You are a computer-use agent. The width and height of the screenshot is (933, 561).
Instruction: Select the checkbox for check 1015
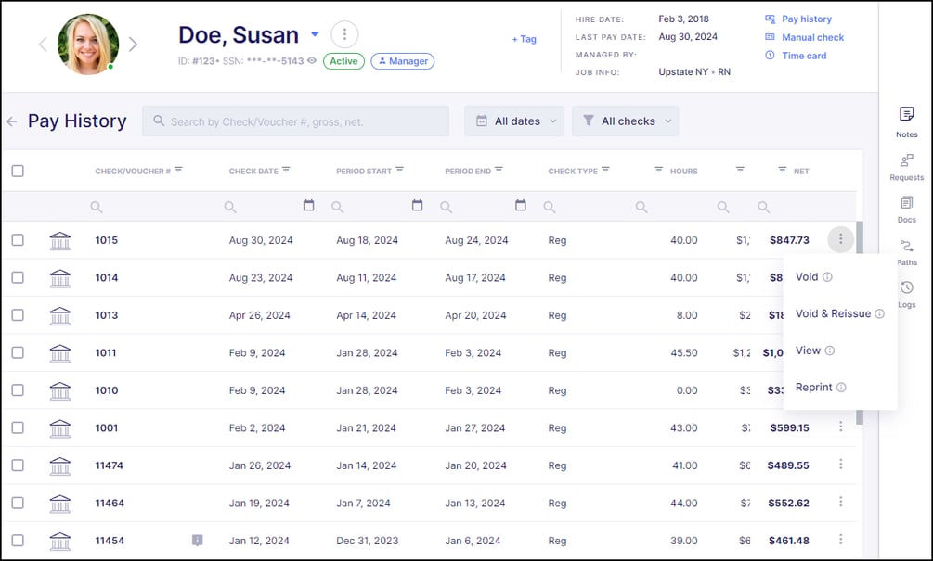[x=18, y=240]
